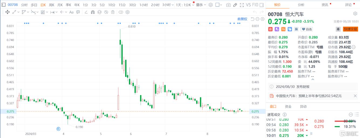Click the linked circles overlay icon
This screenshot has height=138, width=360.
pyautogui.click(x=121, y=12)
